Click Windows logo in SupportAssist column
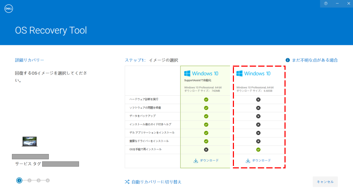 (x=187, y=73)
